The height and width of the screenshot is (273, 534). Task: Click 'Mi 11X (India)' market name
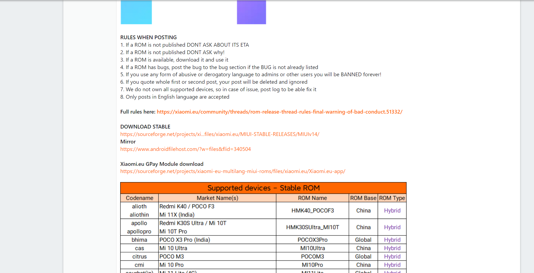tap(177, 215)
